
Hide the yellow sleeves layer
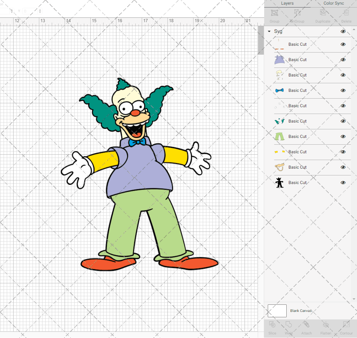tap(343, 152)
